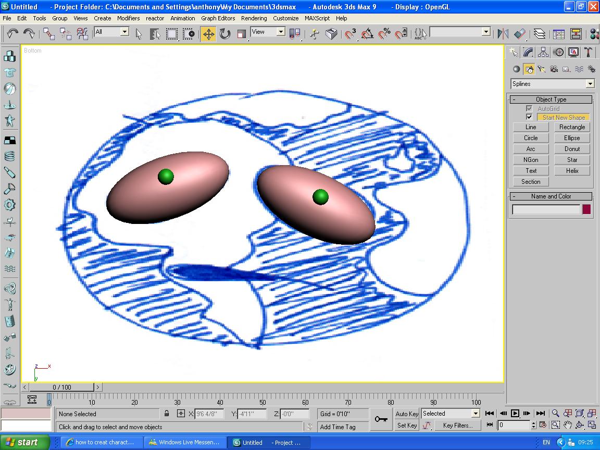Activate the Select and Scale tool

(241, 34)
